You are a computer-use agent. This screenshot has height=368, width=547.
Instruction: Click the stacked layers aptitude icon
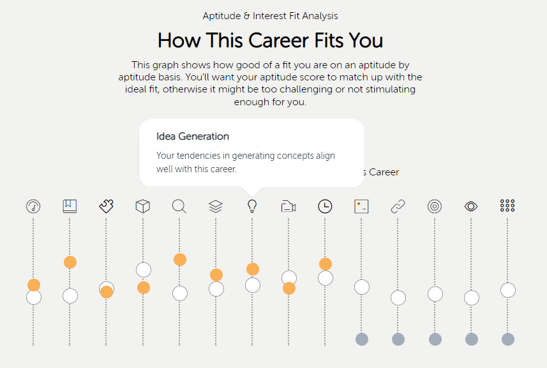[216, 205]
